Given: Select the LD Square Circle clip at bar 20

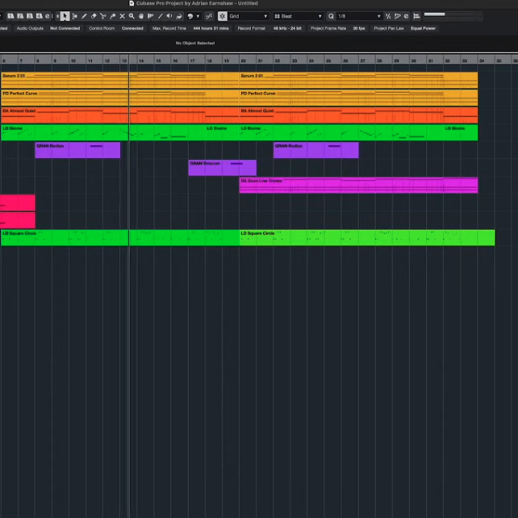Looking at the screenshot, I should point(367,237).
